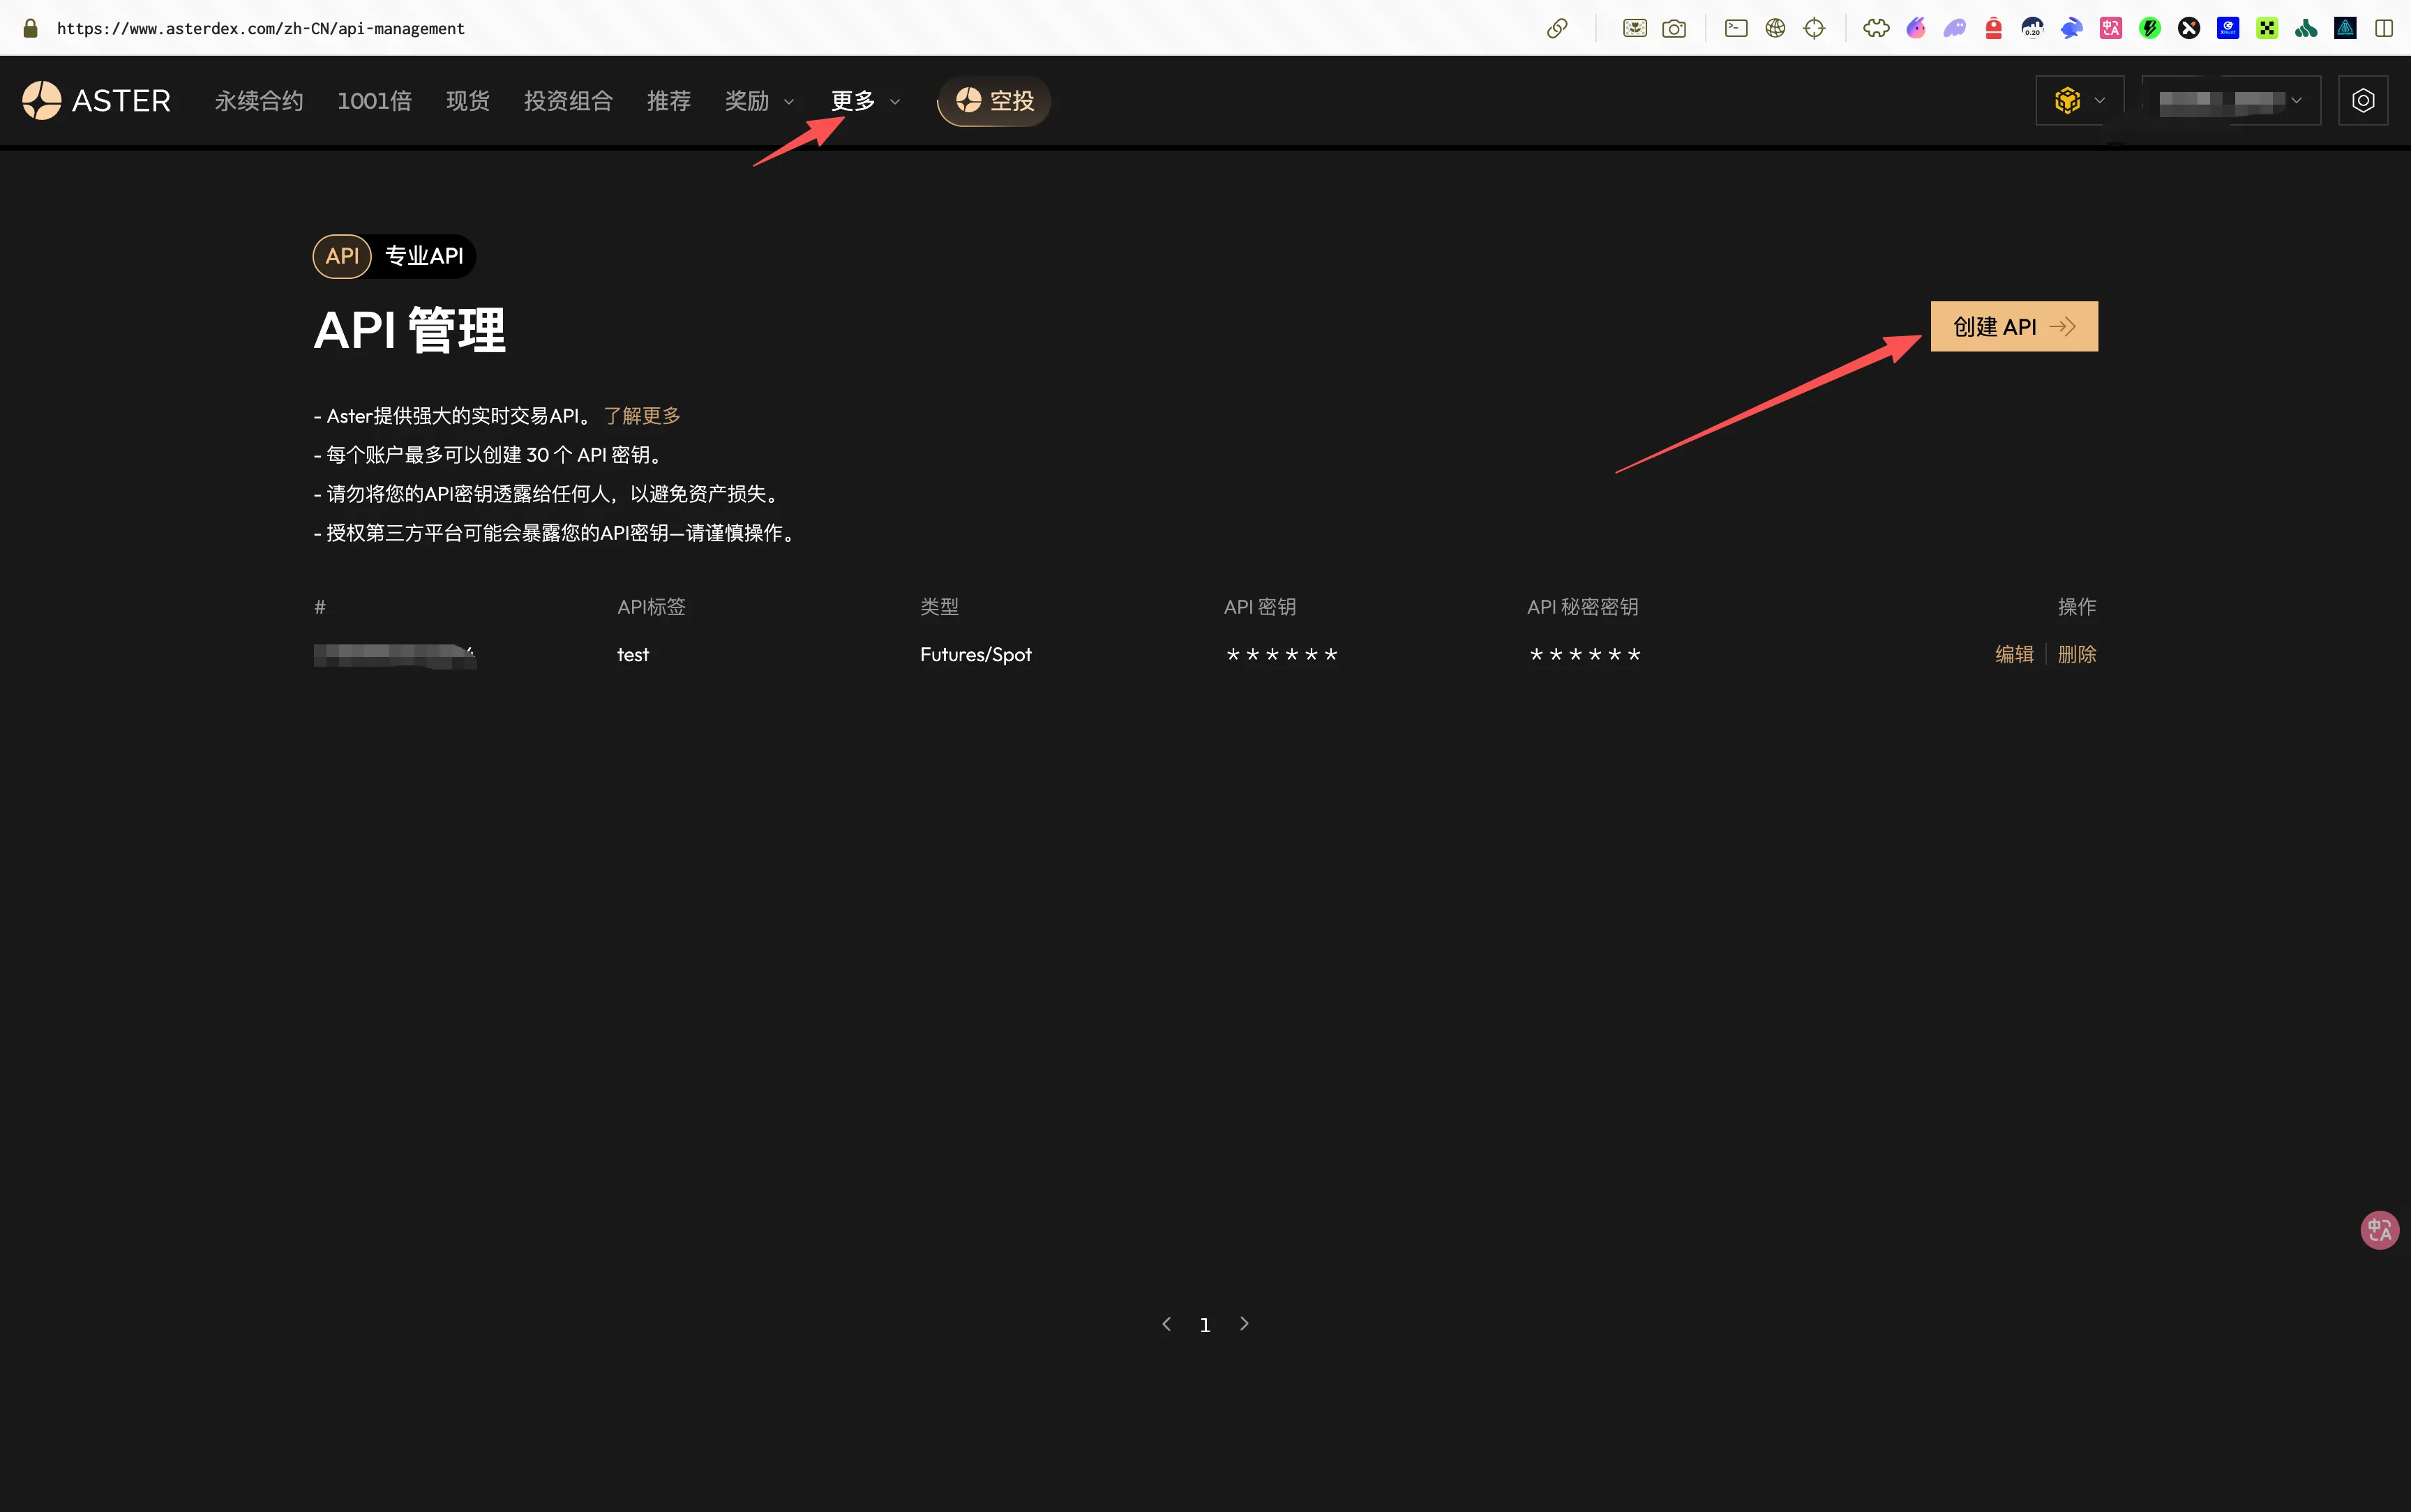Open the 永续合约 menu item
Screen dimensions: 2411x1512
click(x=258, y=100)
